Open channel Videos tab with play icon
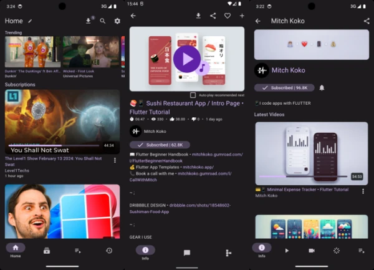The image size is (374, 270). click(x=287, y=251)
